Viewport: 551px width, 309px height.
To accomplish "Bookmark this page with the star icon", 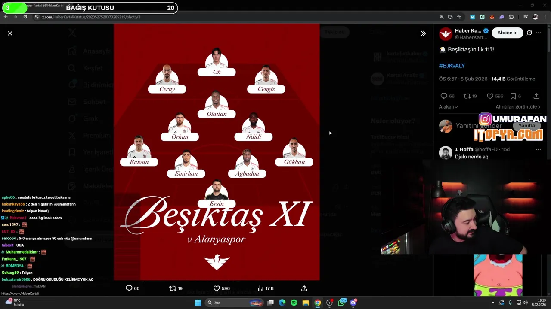I will (459, 17).
